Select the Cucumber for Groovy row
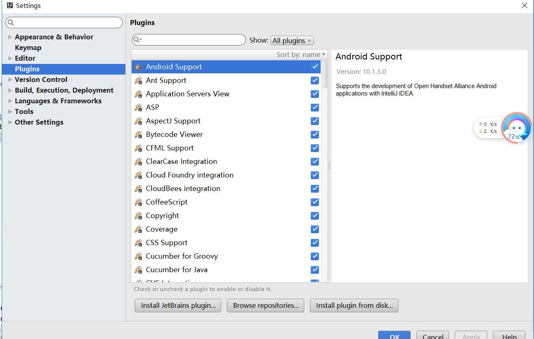534x339 pixels. (226, 256)
